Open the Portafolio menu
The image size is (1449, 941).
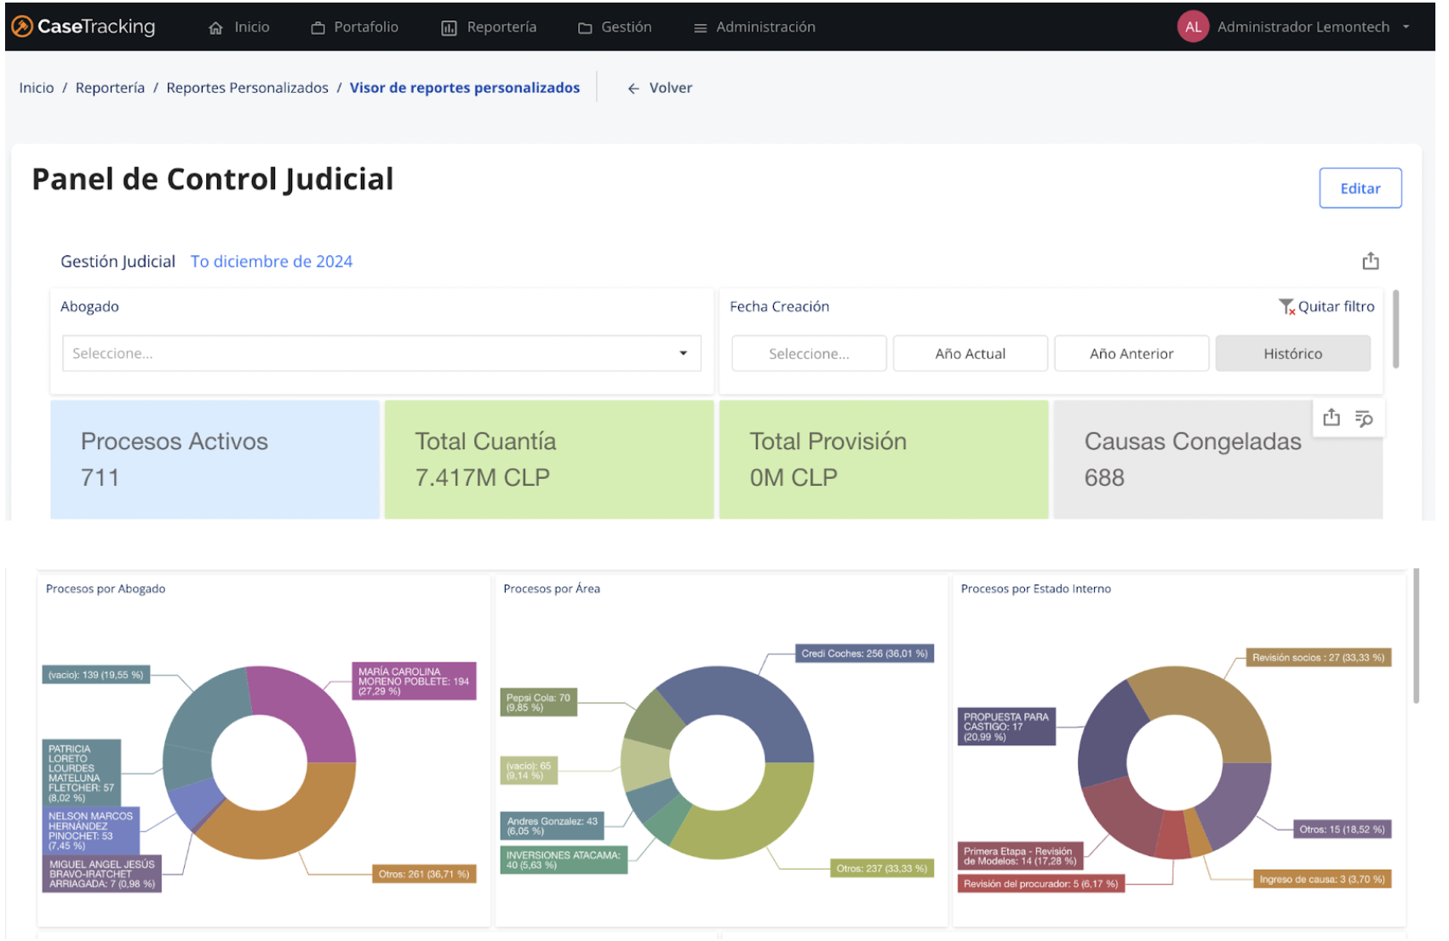coord(354,27)
